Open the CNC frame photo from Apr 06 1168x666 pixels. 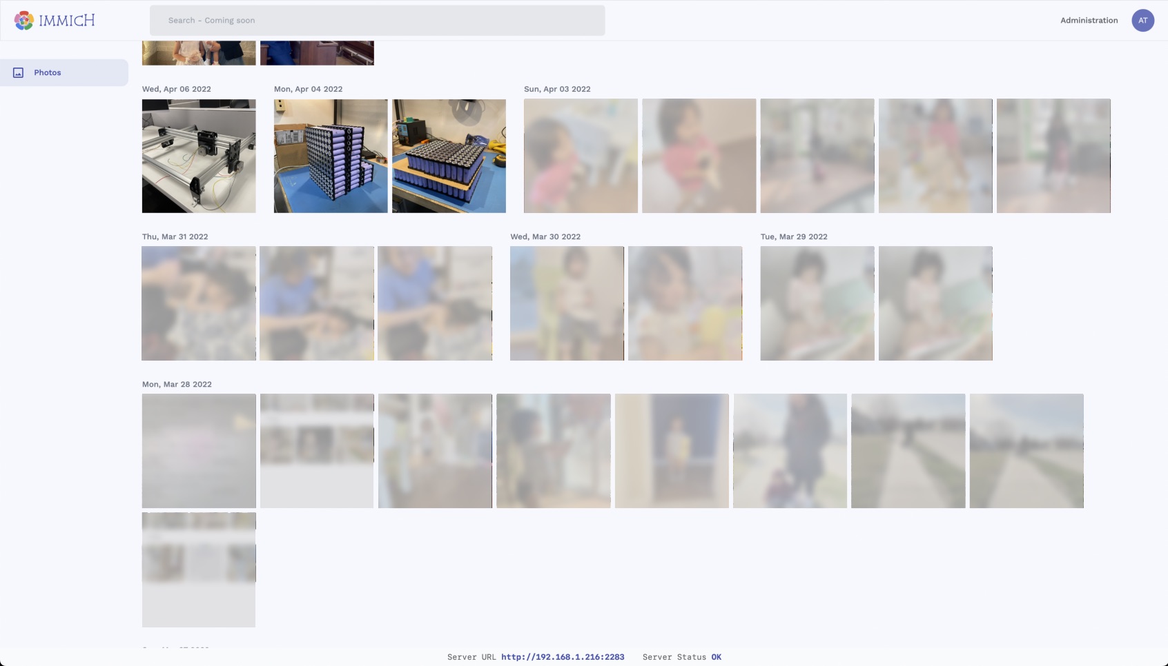pyautogui.click(x=199, y=156)
